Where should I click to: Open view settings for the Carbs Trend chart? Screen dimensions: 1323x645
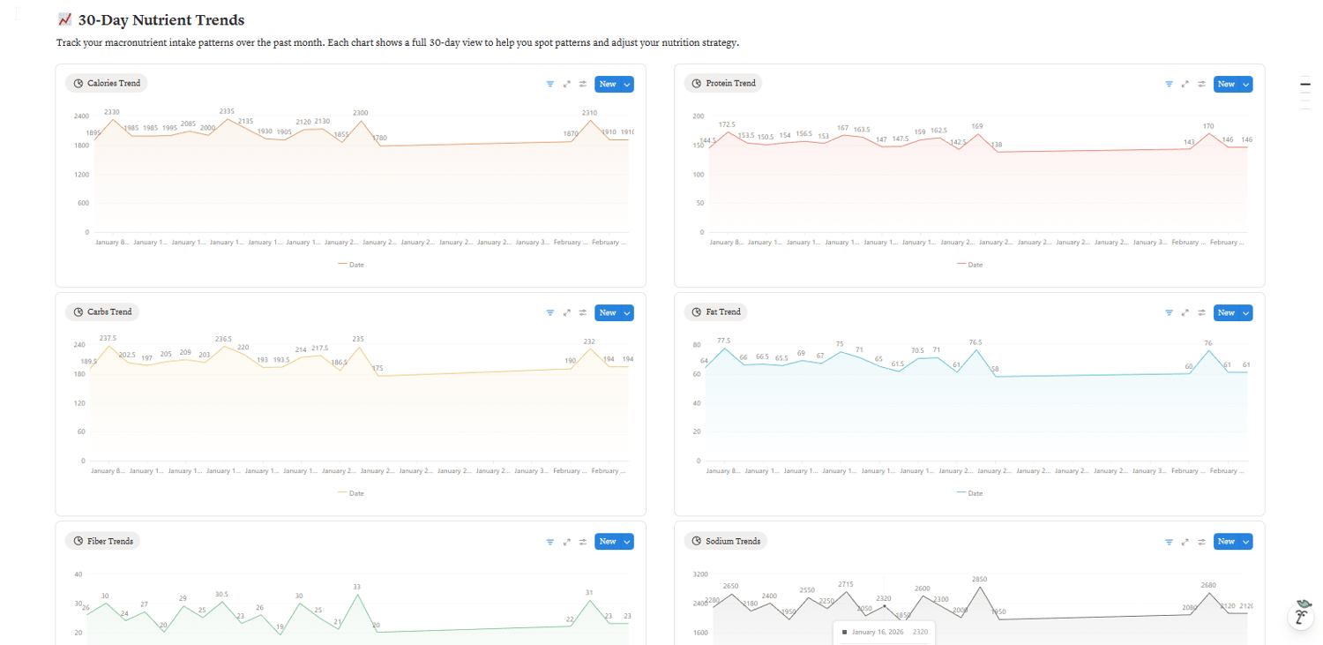click(583, 313)
